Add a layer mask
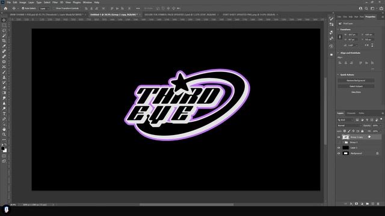385x216 pixels. tap(357, 204)
